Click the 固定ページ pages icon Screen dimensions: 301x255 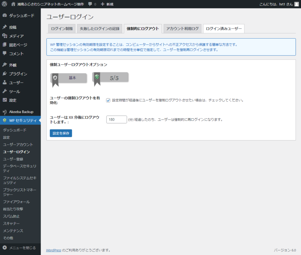5,45
